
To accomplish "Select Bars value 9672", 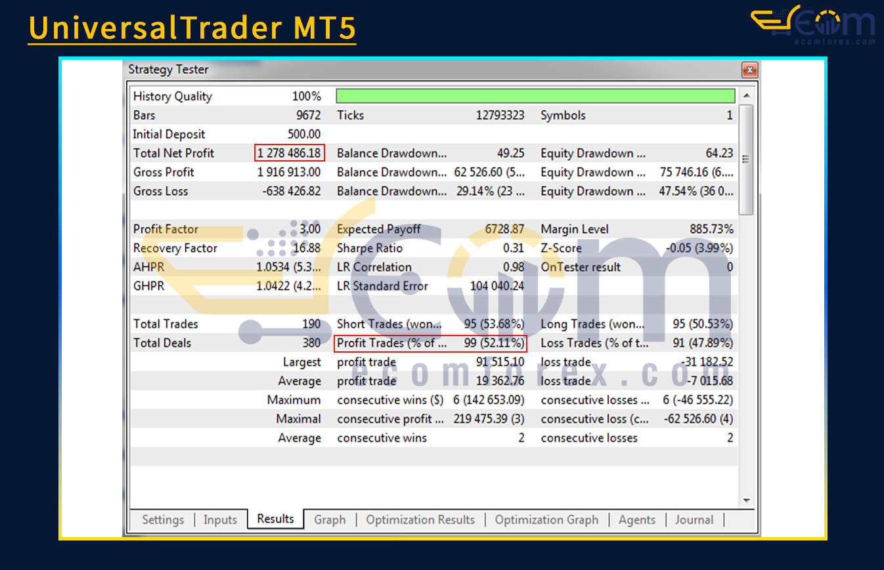I will pos(309,115).
